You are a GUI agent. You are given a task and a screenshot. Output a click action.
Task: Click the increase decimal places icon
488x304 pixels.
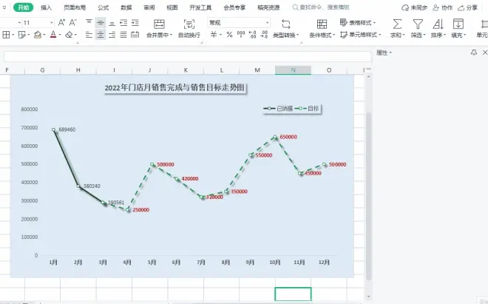click(252, 35)
